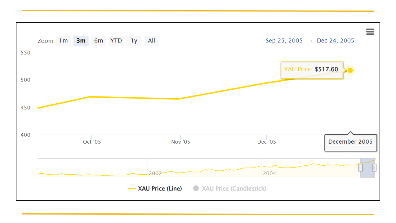The height and width of the screenshot is (223, 396).
Task: Show All data in zoom
Action: pyautogui.click(x=152, y=41)
